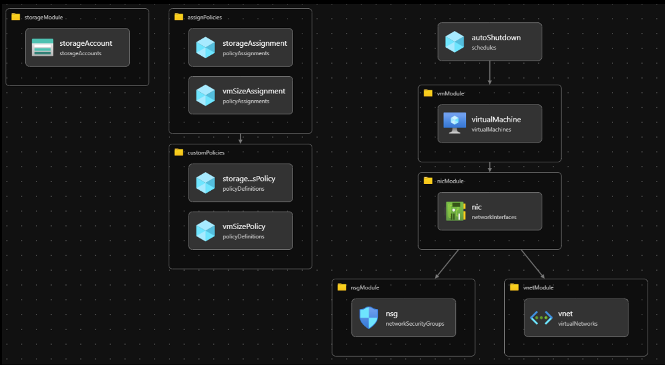Click the vmSizePolicy cube icon
Image resolution: width=665 pixels, height=365 pixels.
pos(205,231)
